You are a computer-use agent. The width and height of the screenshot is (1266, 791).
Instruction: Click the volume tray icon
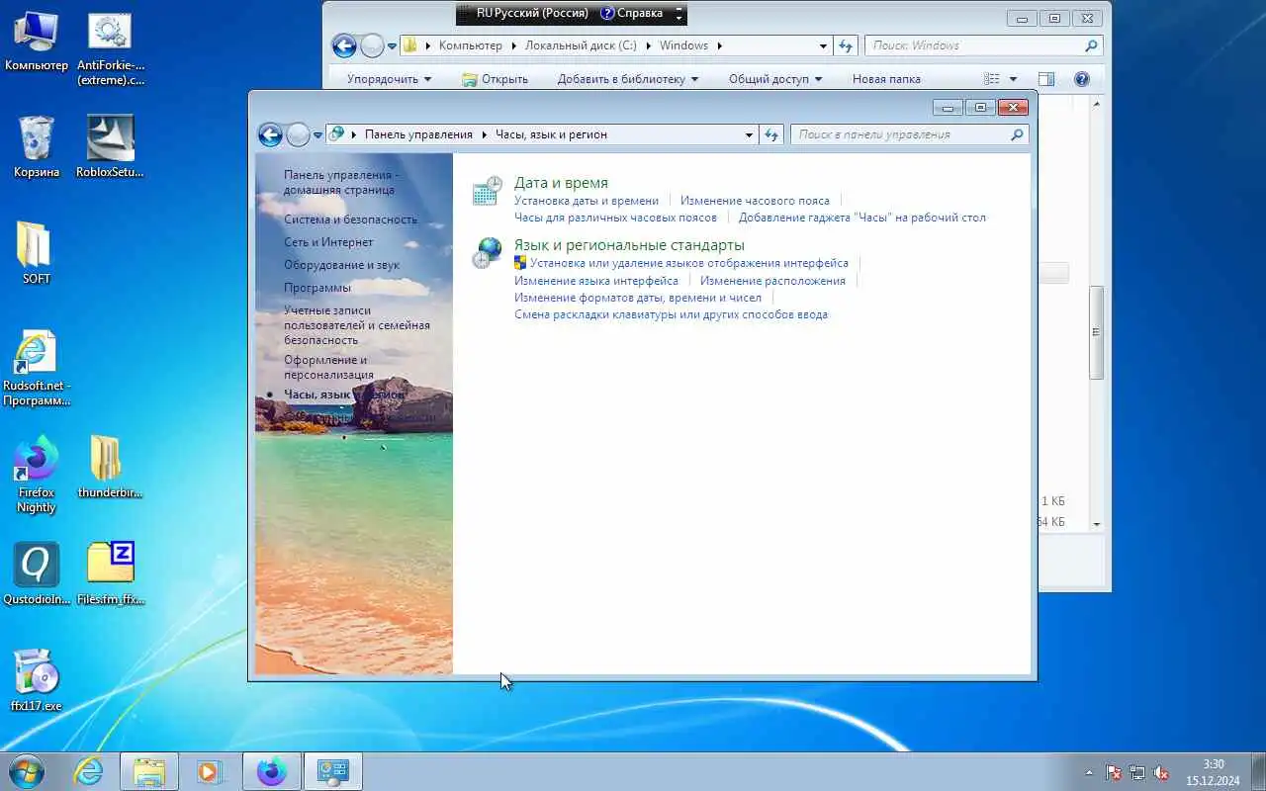[1161, 772]
